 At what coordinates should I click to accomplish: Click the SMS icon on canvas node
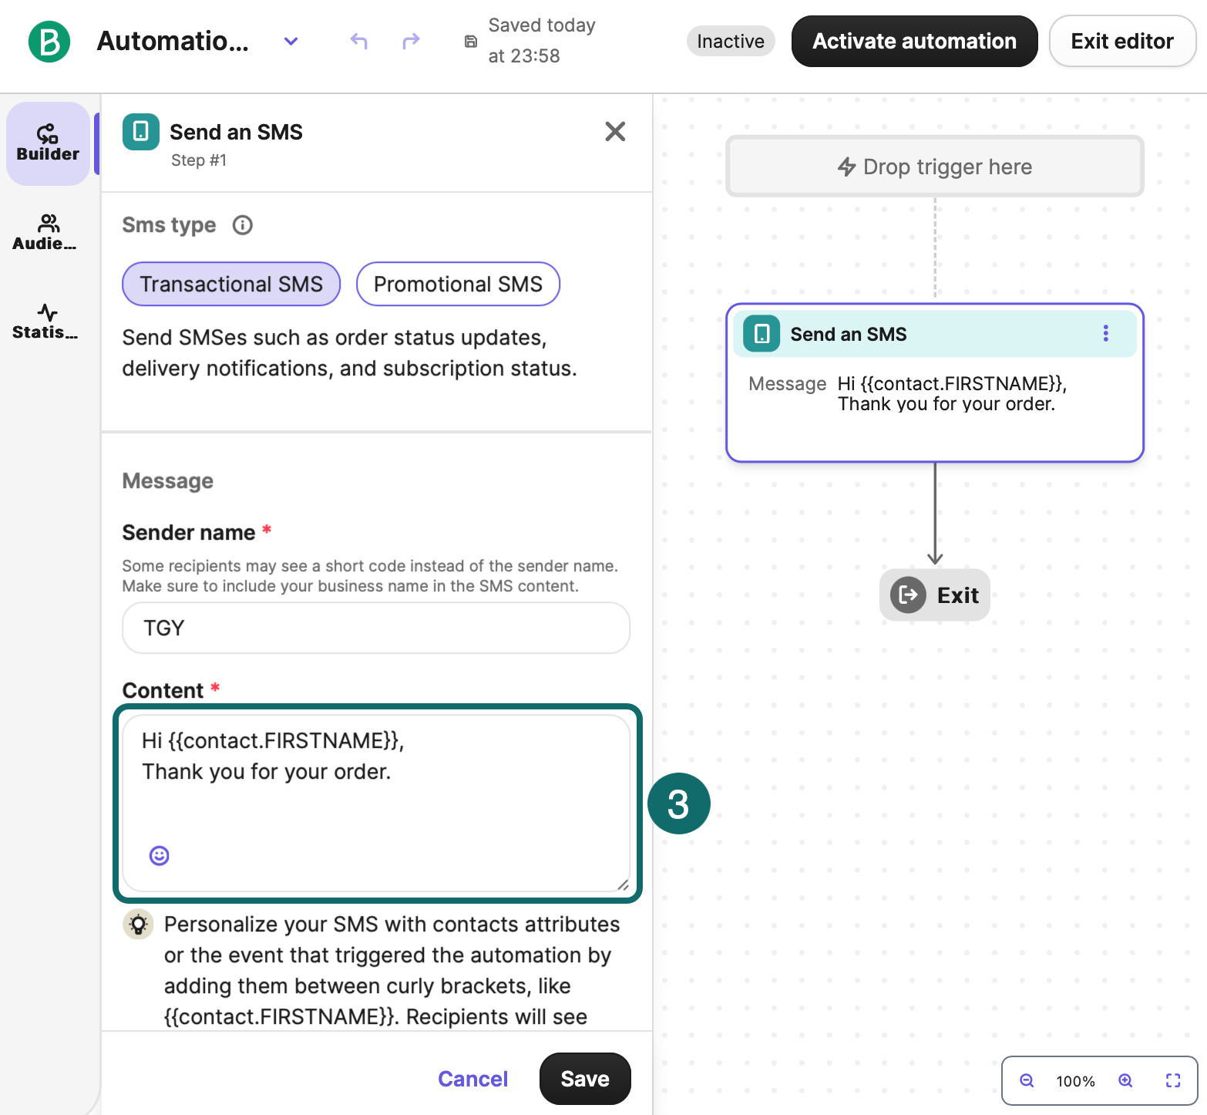[762, 334]
